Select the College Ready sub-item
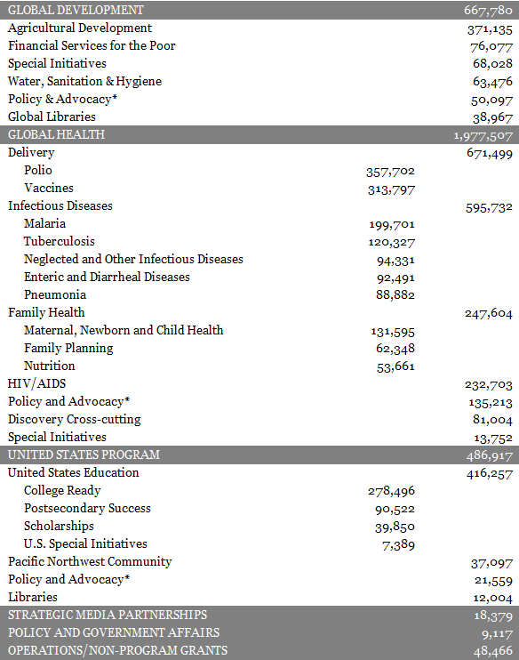This screenshot has height=660, width=519. click(62, 491)
